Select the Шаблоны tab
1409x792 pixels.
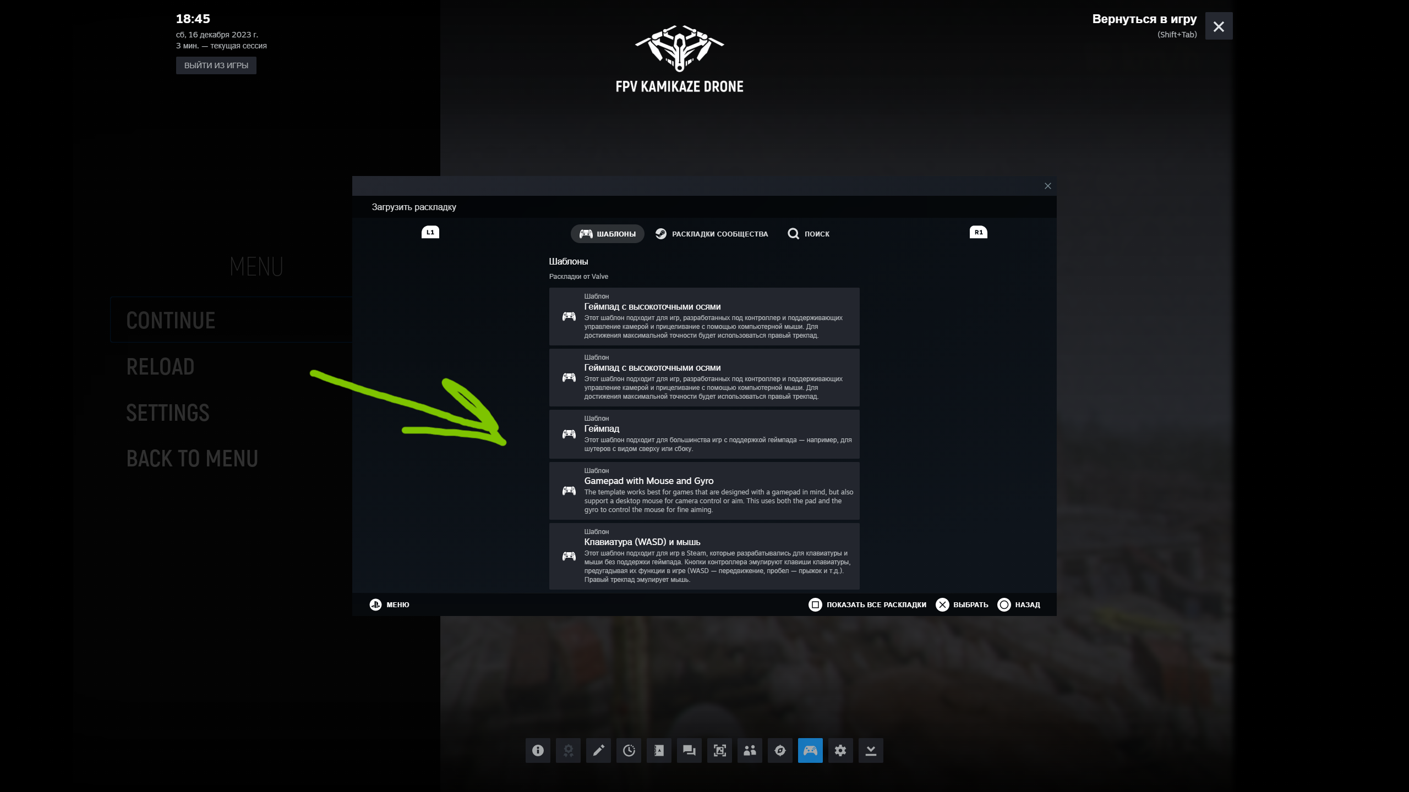(x=608, y=234)
